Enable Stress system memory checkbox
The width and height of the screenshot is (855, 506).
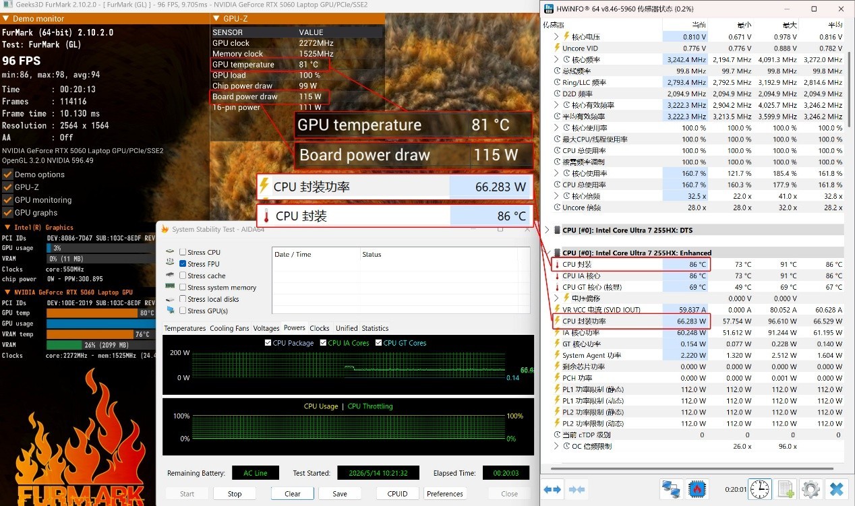[x=183, y=287]
